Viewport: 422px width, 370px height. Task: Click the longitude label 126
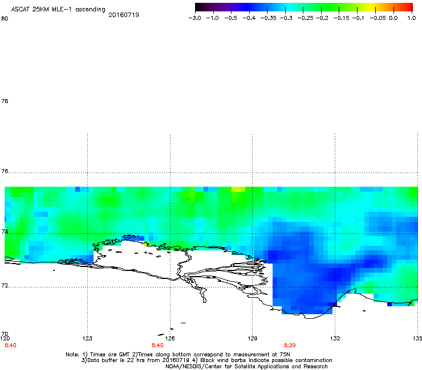coord(170,338)
